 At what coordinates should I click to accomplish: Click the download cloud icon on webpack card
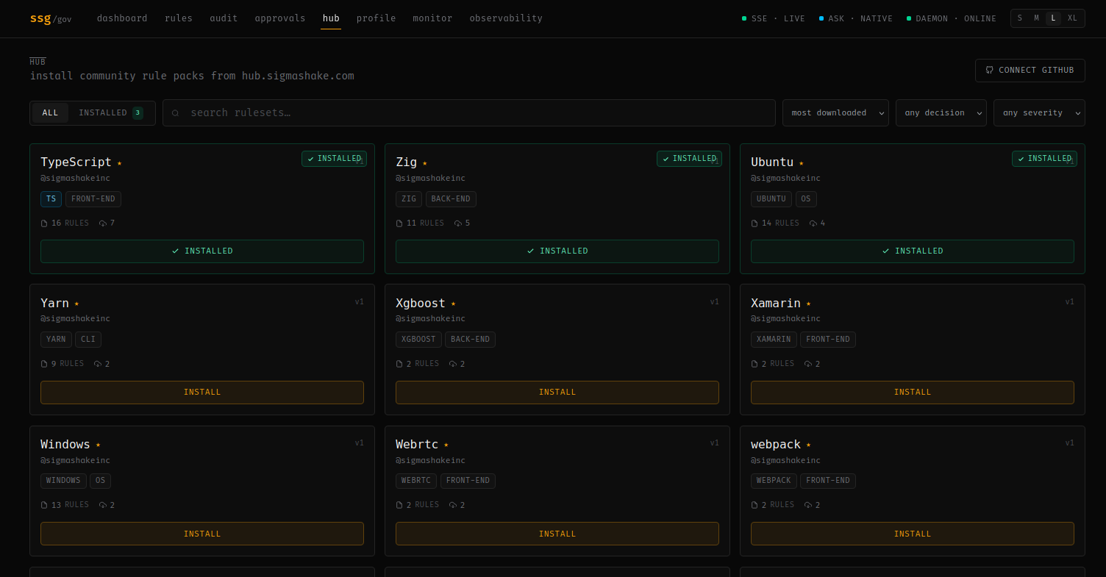pos(808,505)
